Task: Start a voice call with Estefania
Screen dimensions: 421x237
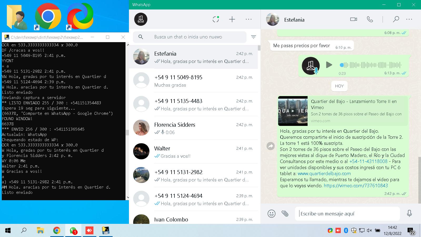Action: click(370, 19)
